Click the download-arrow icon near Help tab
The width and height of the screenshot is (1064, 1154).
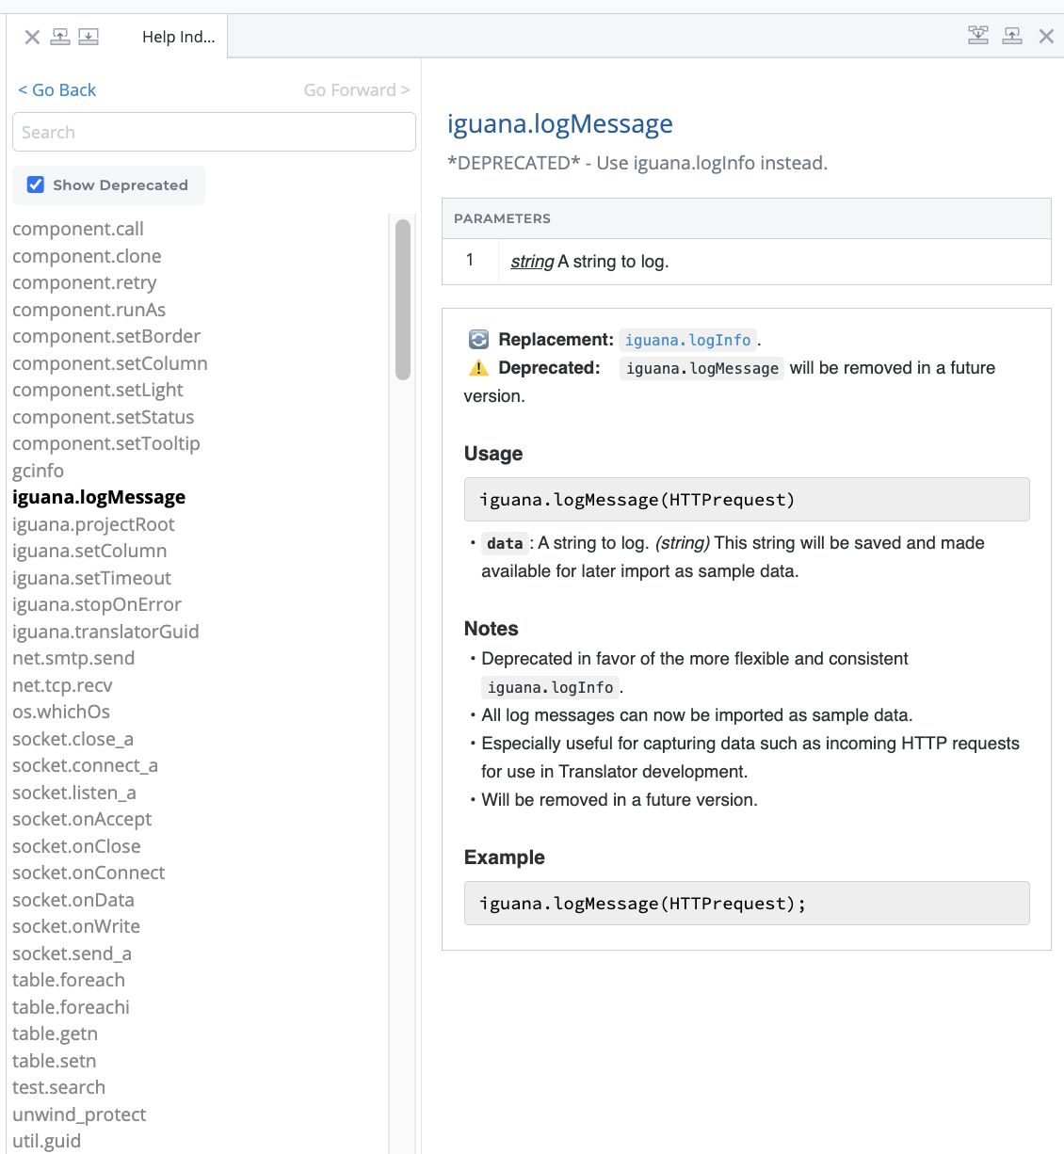coord(89,37)
